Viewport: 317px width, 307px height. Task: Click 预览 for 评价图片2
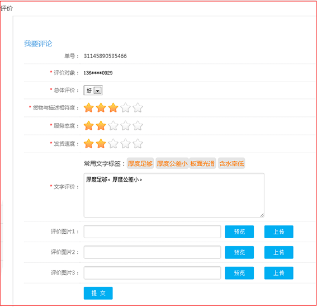point(239,252)
